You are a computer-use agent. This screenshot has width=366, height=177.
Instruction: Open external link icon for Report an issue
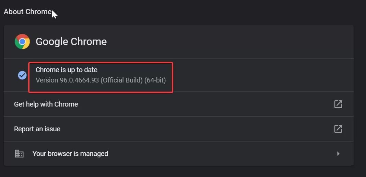[x=338, y=129]
